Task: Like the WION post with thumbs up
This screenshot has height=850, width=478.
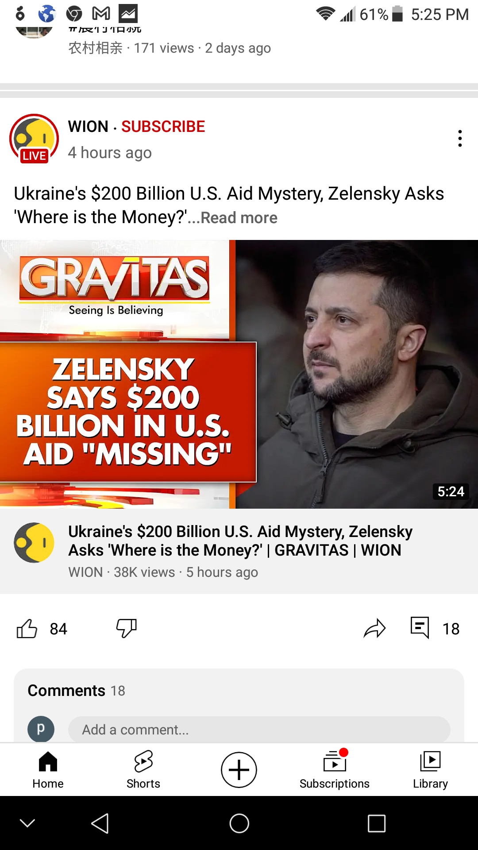Action: (27, 629)
